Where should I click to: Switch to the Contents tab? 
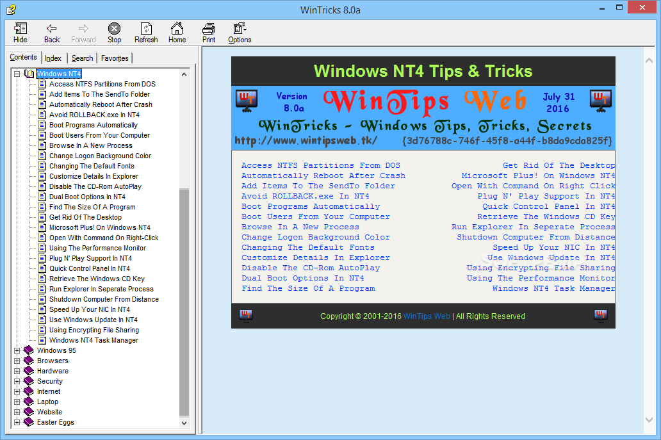click(x=23, y=57)
